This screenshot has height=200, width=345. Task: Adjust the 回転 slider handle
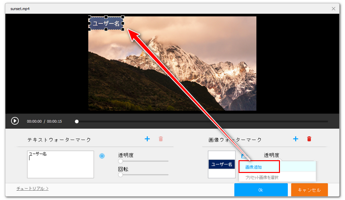120,175
